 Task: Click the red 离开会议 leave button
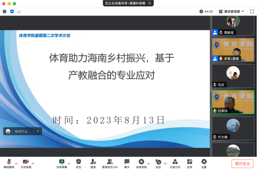tap(243, 164)
